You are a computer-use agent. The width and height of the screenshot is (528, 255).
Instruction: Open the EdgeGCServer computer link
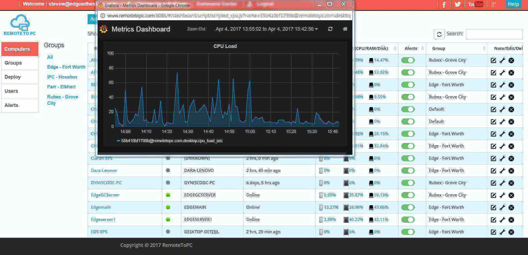click(x=105, y=195)
